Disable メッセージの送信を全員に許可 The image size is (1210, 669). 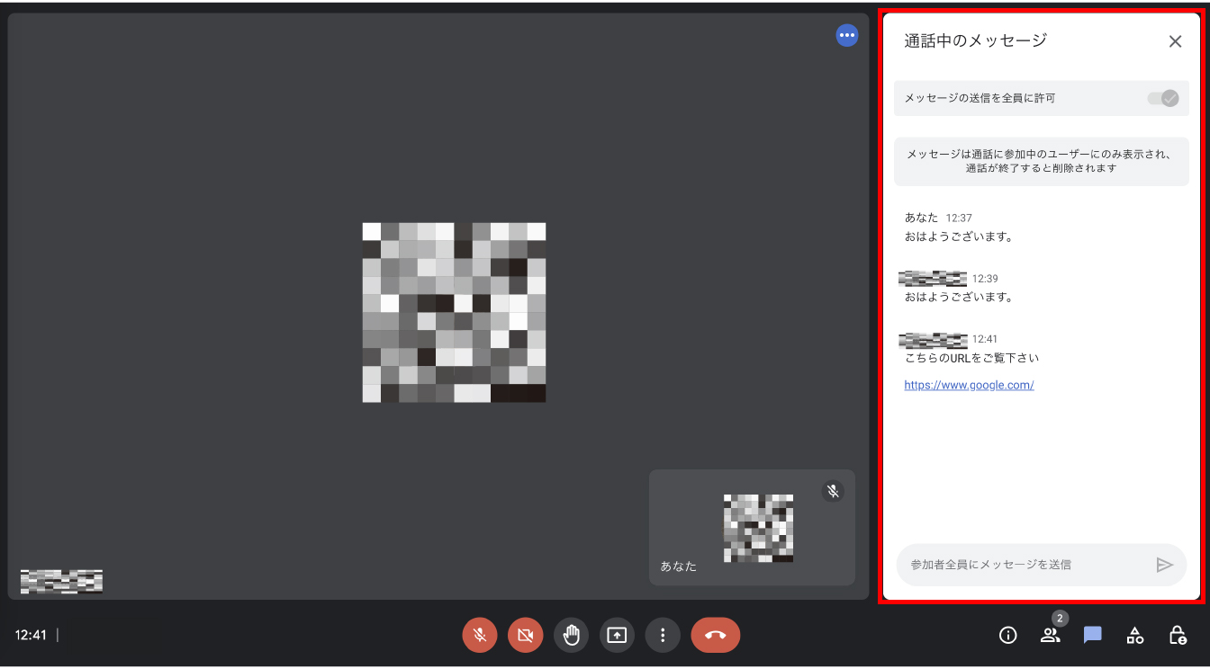pos(1163,99)
